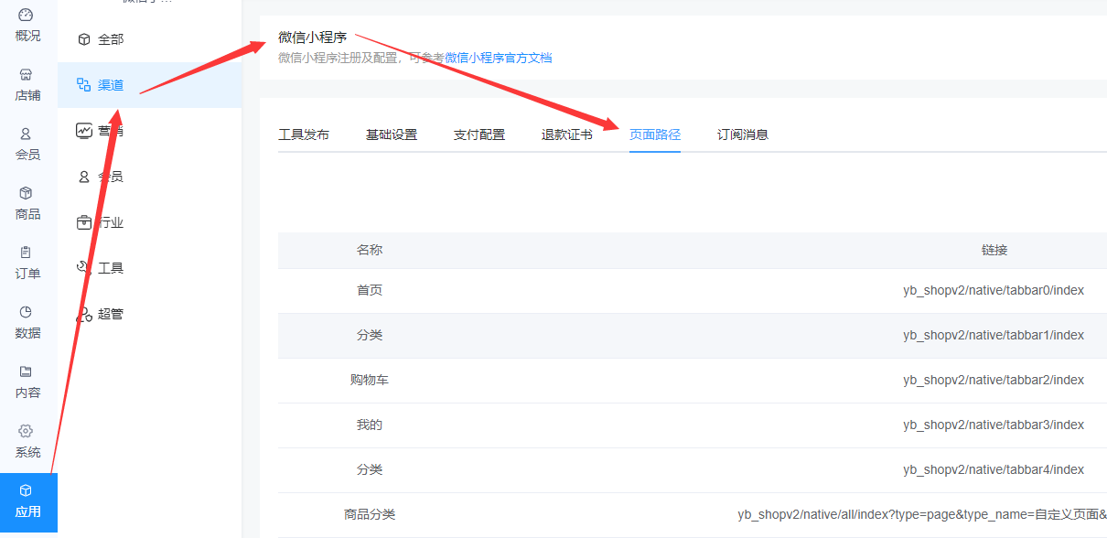The height and width of the screenshot is (538, 1107).
Task: Click the 微信小程序 page title
Action: [x=313, y=38]
